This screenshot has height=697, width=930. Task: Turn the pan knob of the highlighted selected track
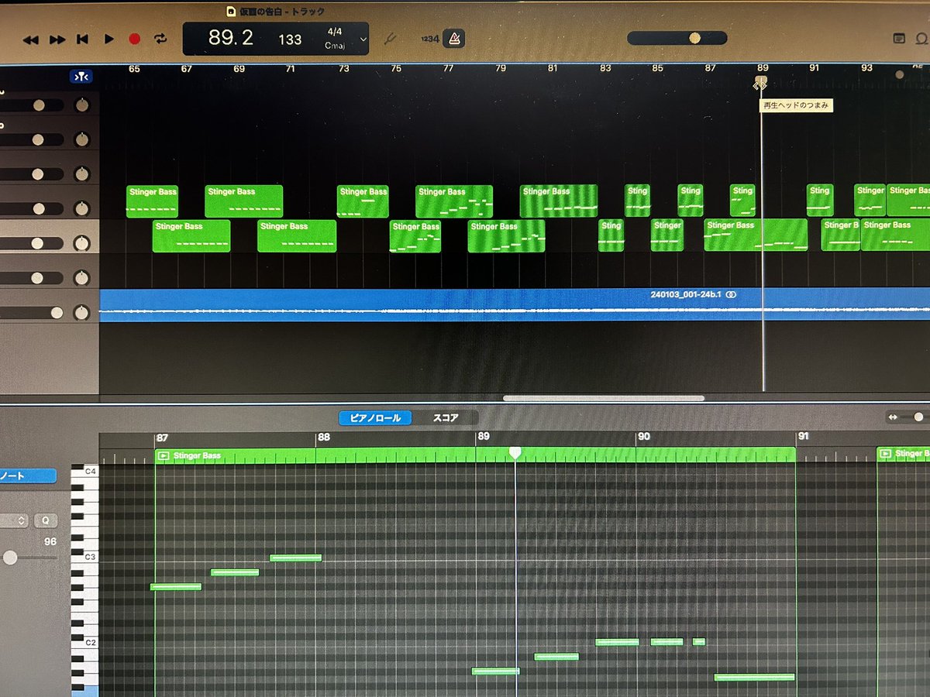click(x=81, y=244)
